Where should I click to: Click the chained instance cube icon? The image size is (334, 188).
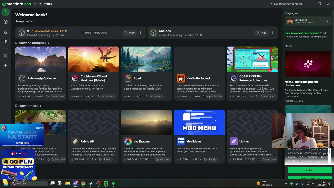click(x=153, y=33)
